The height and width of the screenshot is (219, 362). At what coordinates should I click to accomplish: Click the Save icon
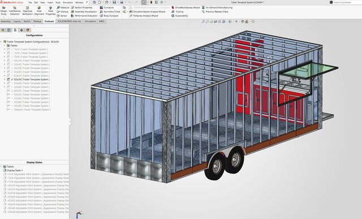click(114, 2)
